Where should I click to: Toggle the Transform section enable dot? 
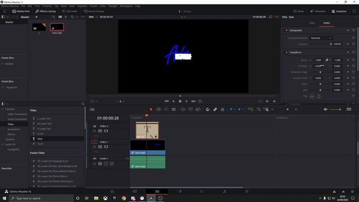coord(286,52)
